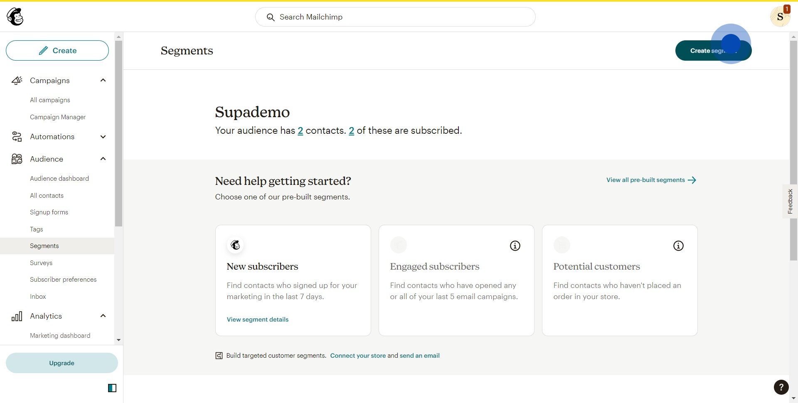Toggle the sidebar collapse panel icon

click(x=112, y=388)
